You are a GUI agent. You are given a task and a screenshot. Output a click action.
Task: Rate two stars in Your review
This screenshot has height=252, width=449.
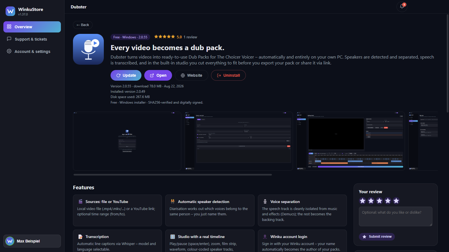371,200
